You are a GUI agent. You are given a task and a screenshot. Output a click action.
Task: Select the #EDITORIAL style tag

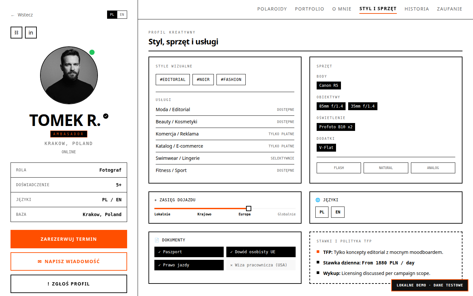click(x=173, y=80)
